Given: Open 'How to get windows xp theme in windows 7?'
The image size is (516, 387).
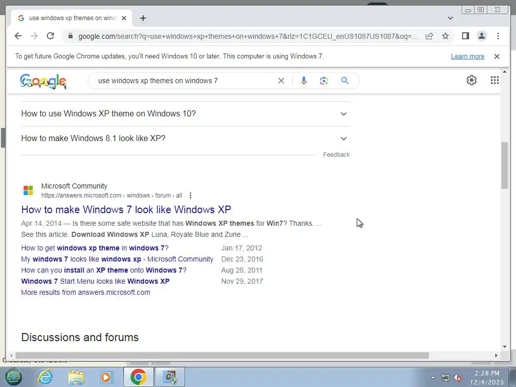Looking at the screenshot, I should tap(95, 248).
